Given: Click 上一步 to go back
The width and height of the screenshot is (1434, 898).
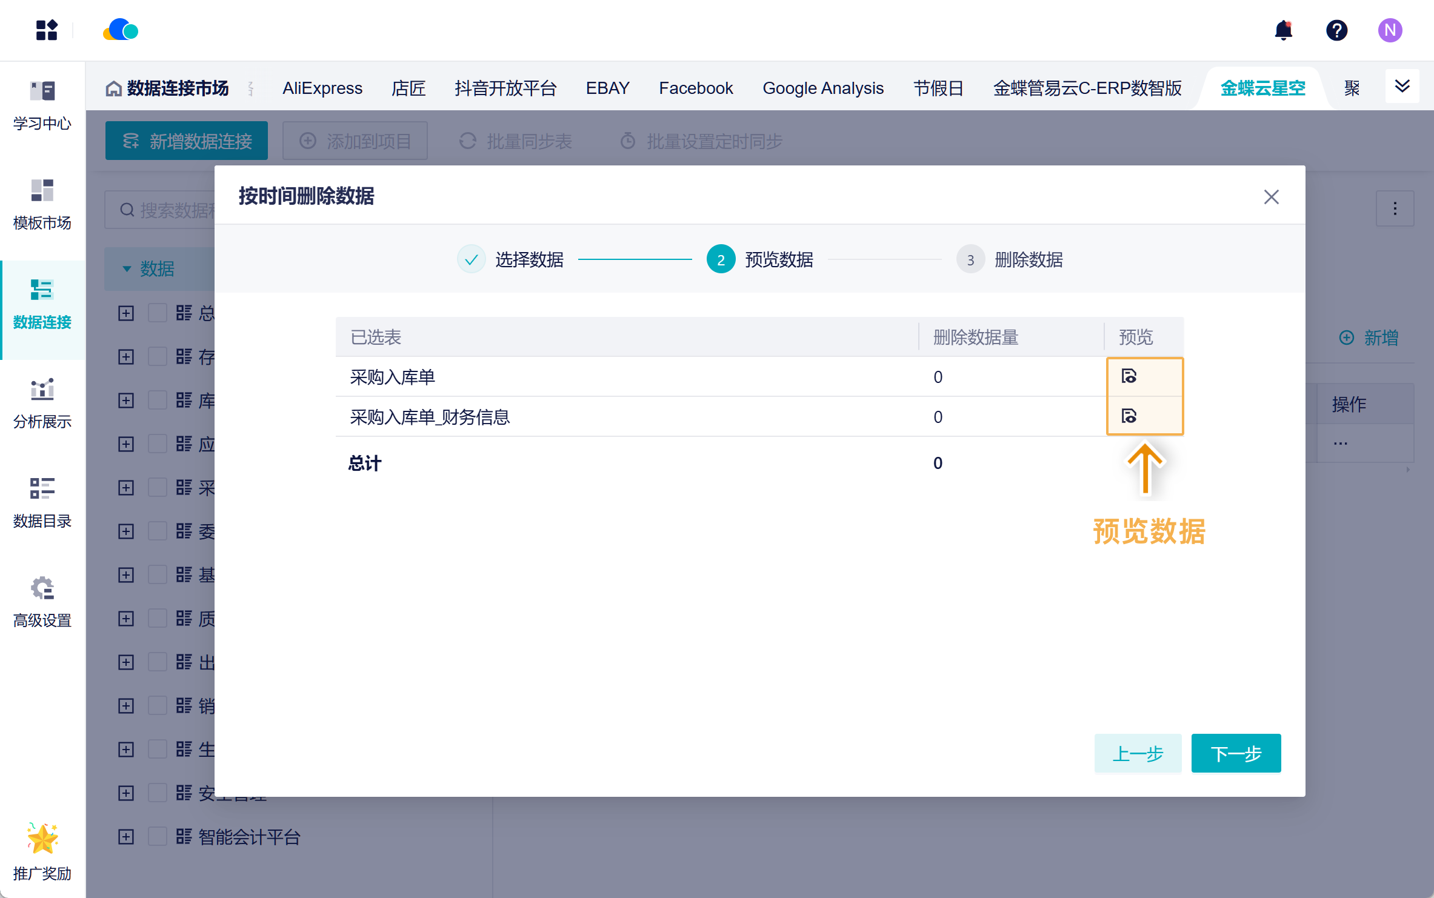Looking at the screenshot, I should pyautogui.click(x=1138, y=753).
